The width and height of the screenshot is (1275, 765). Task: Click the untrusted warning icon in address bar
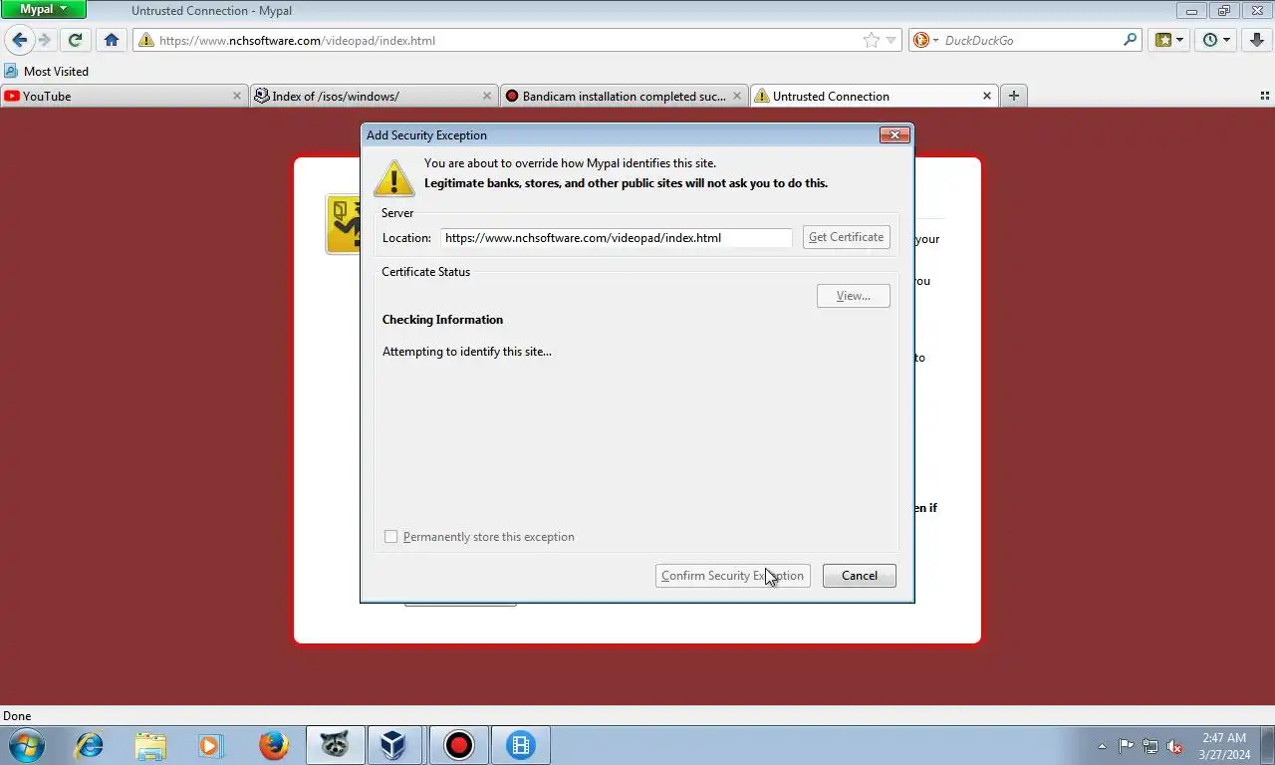point(146,41)
